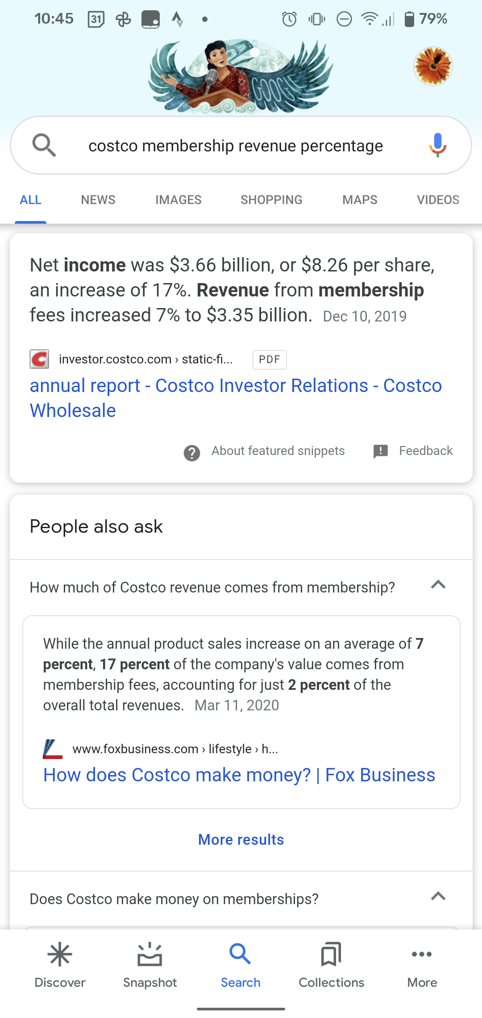The height and width of the screenshot is (1018, 482).
Task: Open the profile avatar picture
Action: tap(432, 66)
